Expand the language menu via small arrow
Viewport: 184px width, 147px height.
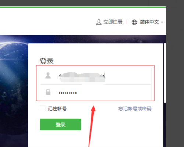point(162,22)
